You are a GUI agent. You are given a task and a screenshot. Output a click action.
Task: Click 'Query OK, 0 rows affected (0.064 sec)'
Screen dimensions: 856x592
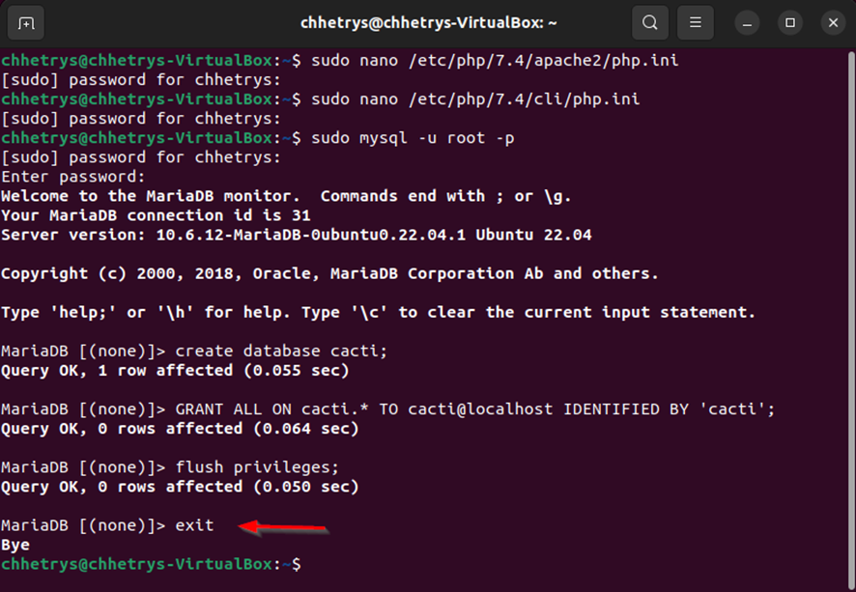coord(180,429)
